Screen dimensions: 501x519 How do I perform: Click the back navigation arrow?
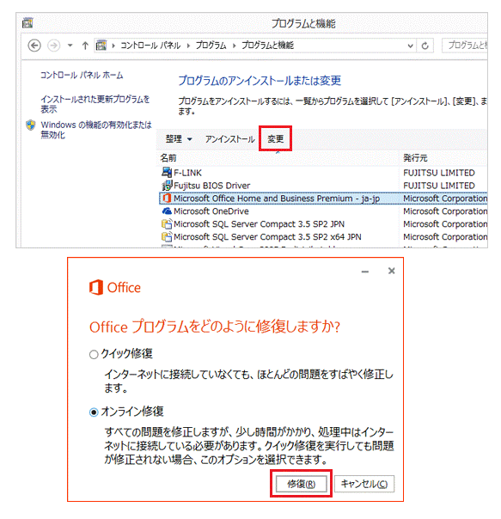[34, 46]
